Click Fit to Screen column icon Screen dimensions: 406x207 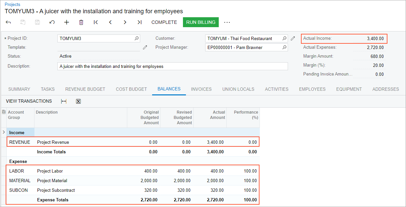tap(64, 101)
